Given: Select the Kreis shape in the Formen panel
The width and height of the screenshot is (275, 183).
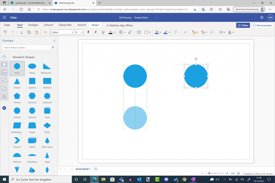Looking at the screenshot, I should pyautogui.click(x=17, y=66).
